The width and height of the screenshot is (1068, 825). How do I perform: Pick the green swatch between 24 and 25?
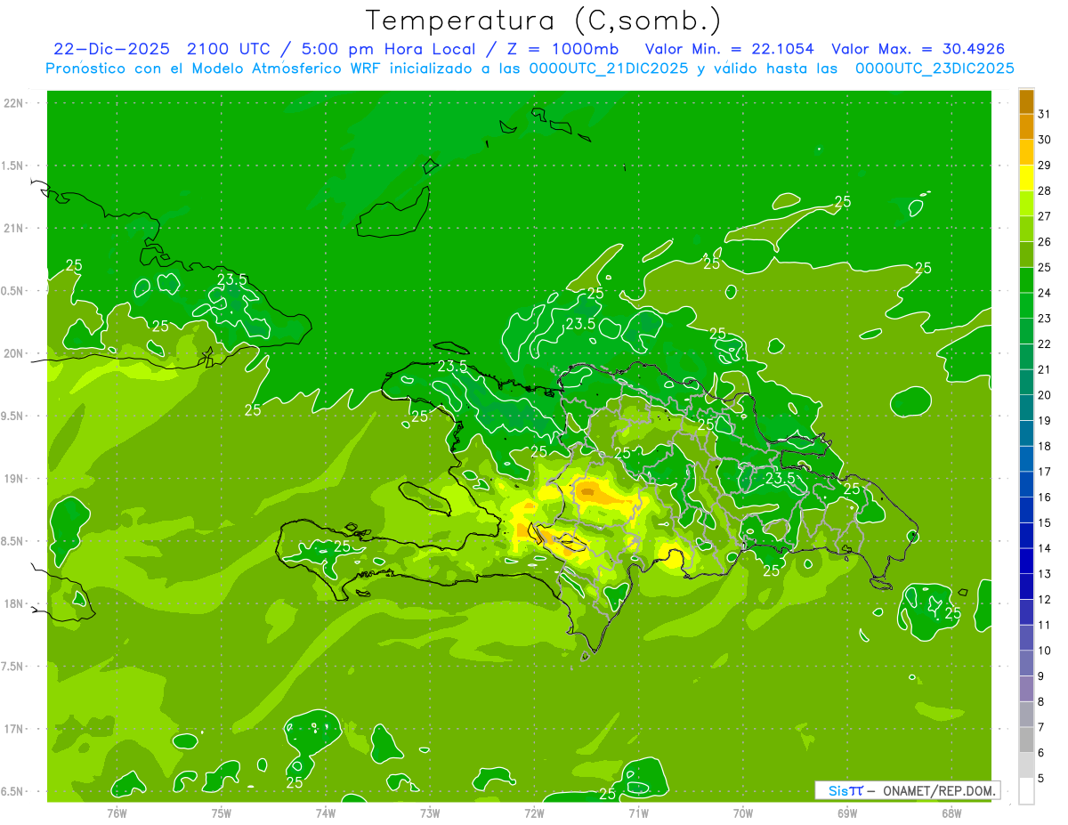coord(1026,279)
